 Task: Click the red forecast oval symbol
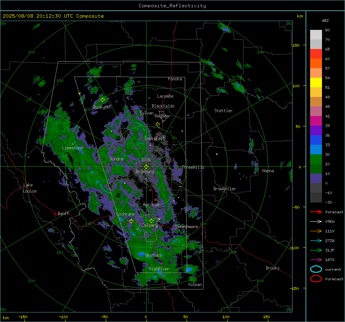click(316, 279)
